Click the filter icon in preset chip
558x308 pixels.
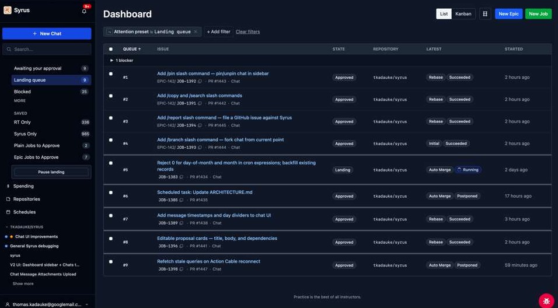pyautogui.click(x=109, y=32)
